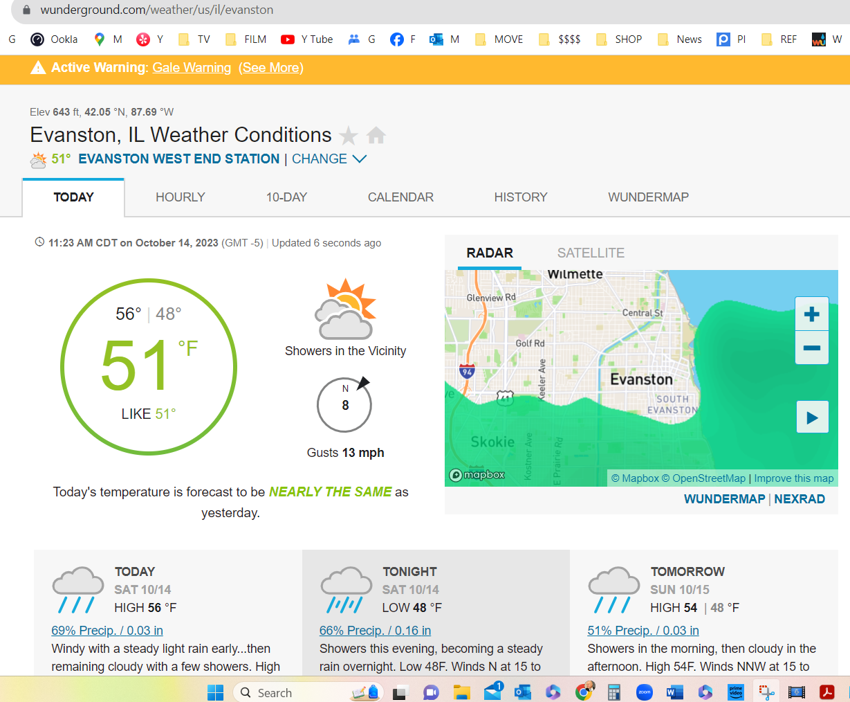Image resolution: width=850 pixels, height=702 pixels.
Task: Open the NEXRAD link
Action: pyautogui.click(x=800, y=498)
